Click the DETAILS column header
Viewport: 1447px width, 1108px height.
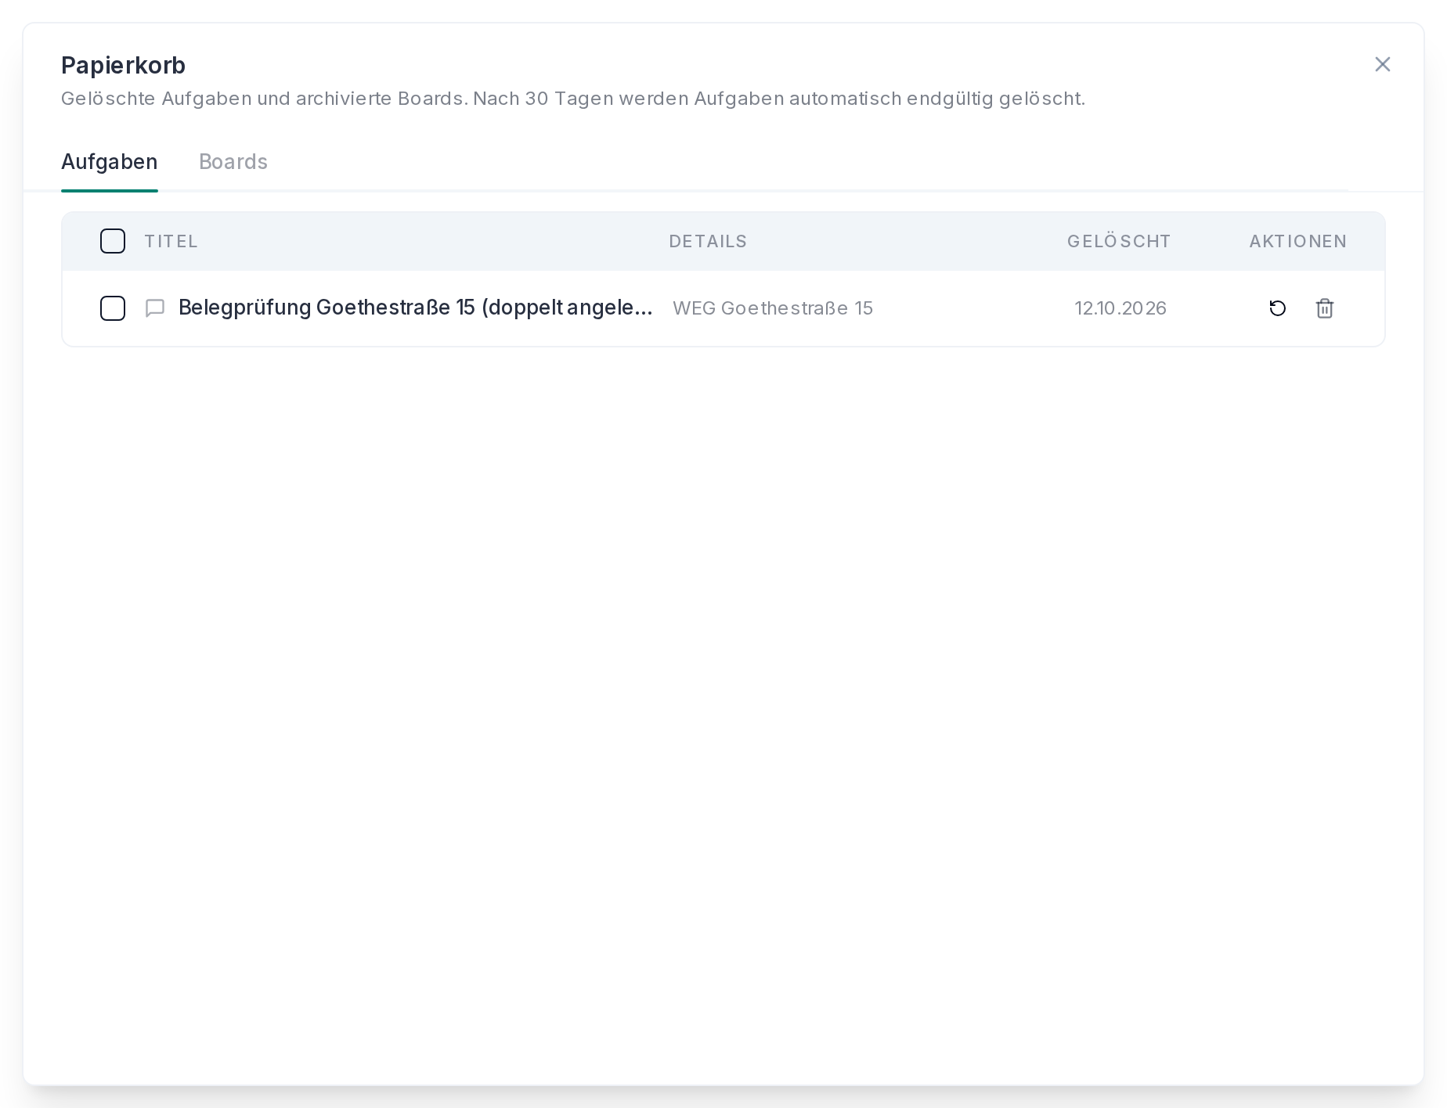pyautogui.click(x=708, y=241)
